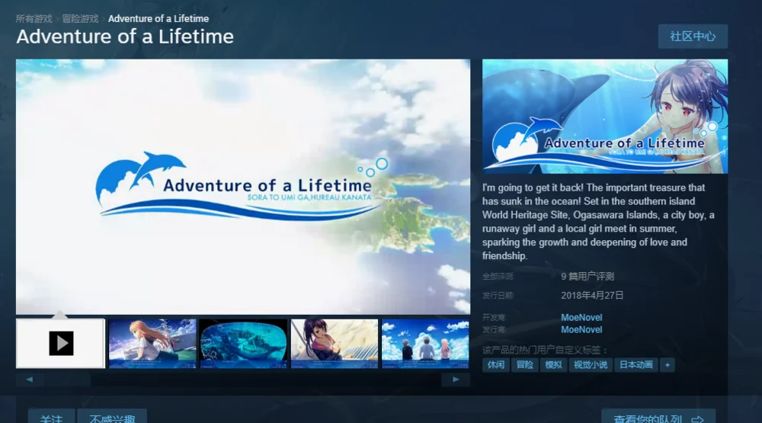Go to 冒险游戏 breadcrumb link
Screen dimensions: 762x423
(80, 18)
